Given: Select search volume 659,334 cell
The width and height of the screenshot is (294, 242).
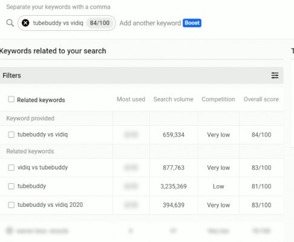Looking at the screenshot, I should 174,135.
